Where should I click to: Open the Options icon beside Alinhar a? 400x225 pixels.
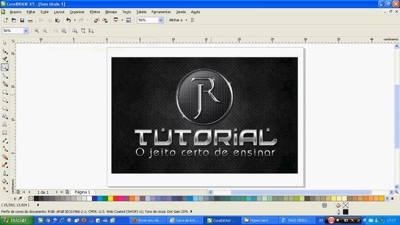[x=193, y=20]
